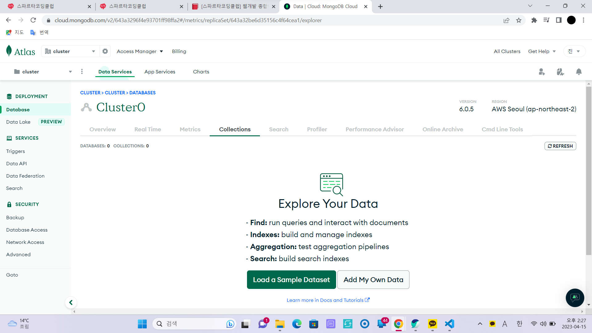Screen dimensions: 592x333
Task: Open Learn more in Docs and Tutorials
Action: coord(328,300)
